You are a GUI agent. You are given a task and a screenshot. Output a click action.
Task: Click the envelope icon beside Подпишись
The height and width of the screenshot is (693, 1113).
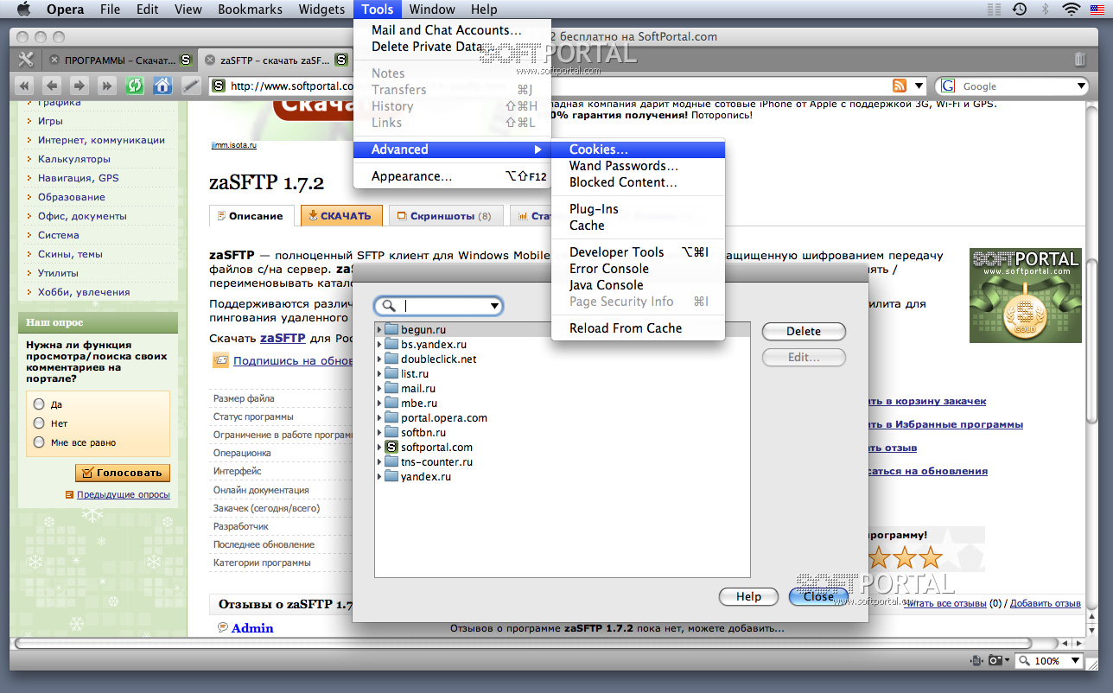tap(220, 360)
